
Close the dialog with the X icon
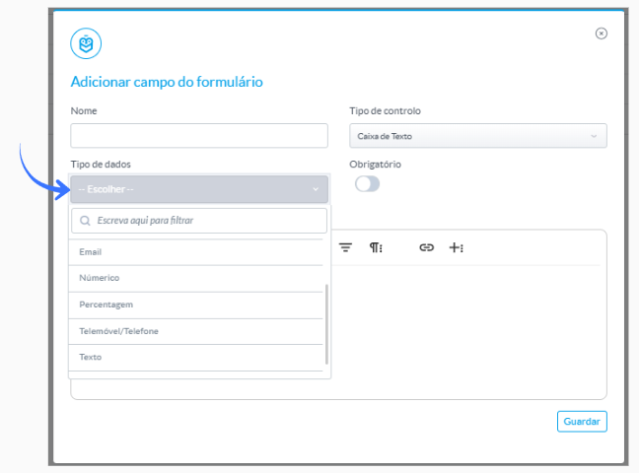(602, 34)
